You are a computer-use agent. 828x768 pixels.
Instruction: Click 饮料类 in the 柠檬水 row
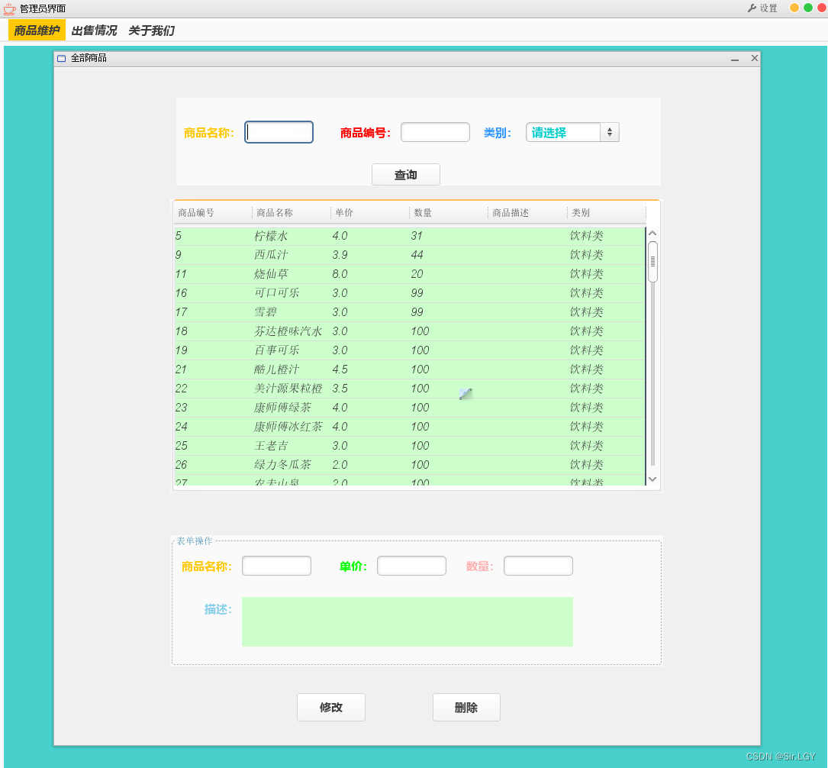(586, 236)
